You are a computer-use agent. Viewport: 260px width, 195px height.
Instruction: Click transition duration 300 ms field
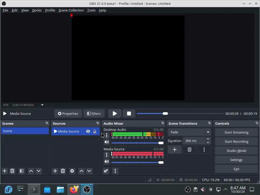194,141
